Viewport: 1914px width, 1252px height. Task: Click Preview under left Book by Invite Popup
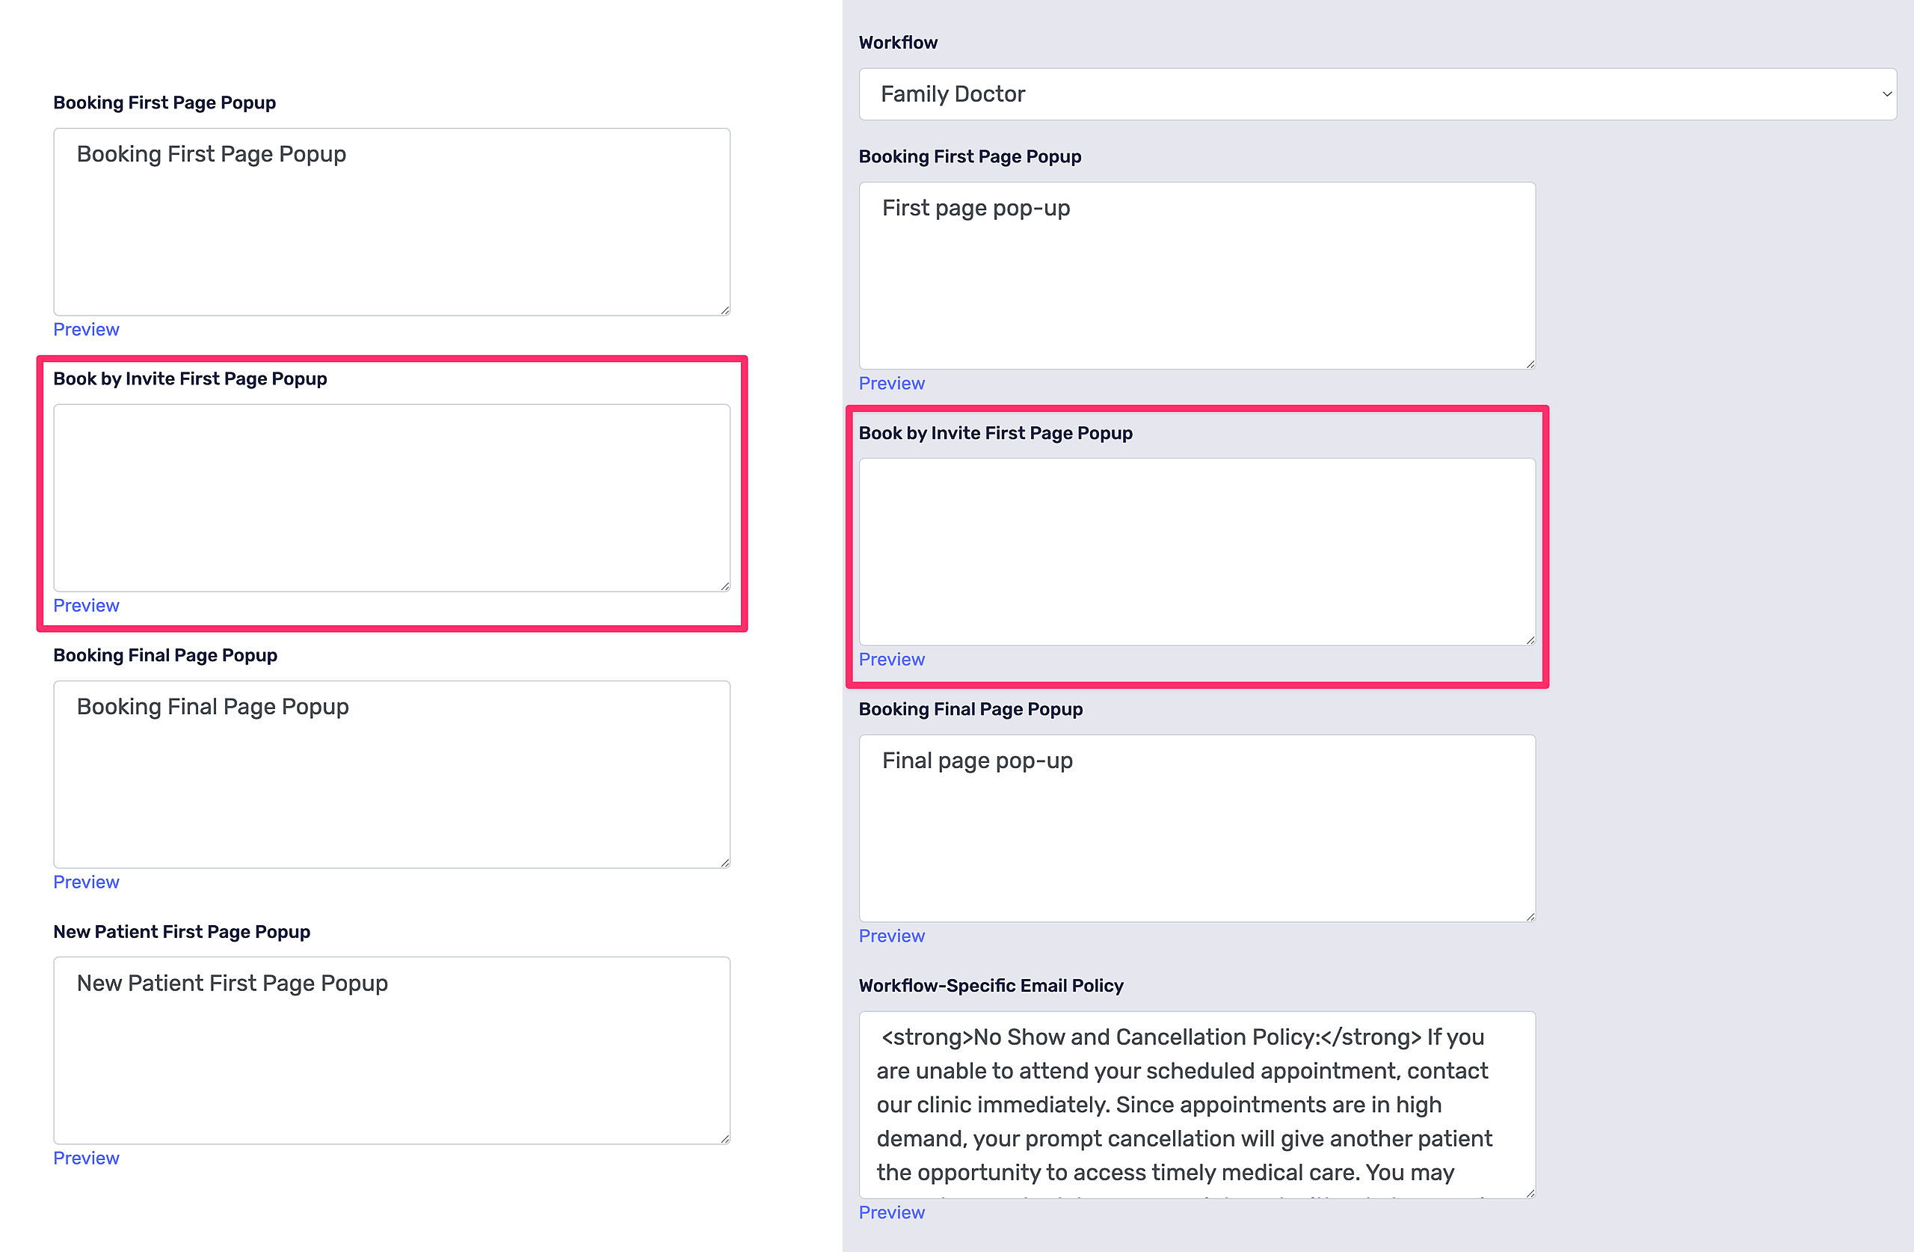[86, 605]
